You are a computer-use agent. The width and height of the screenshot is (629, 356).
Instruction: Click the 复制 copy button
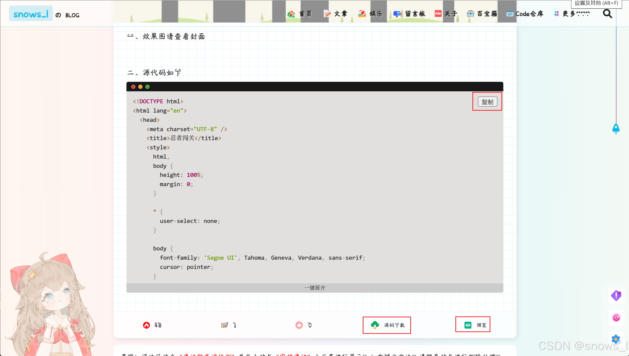click(x=487, y=102)
